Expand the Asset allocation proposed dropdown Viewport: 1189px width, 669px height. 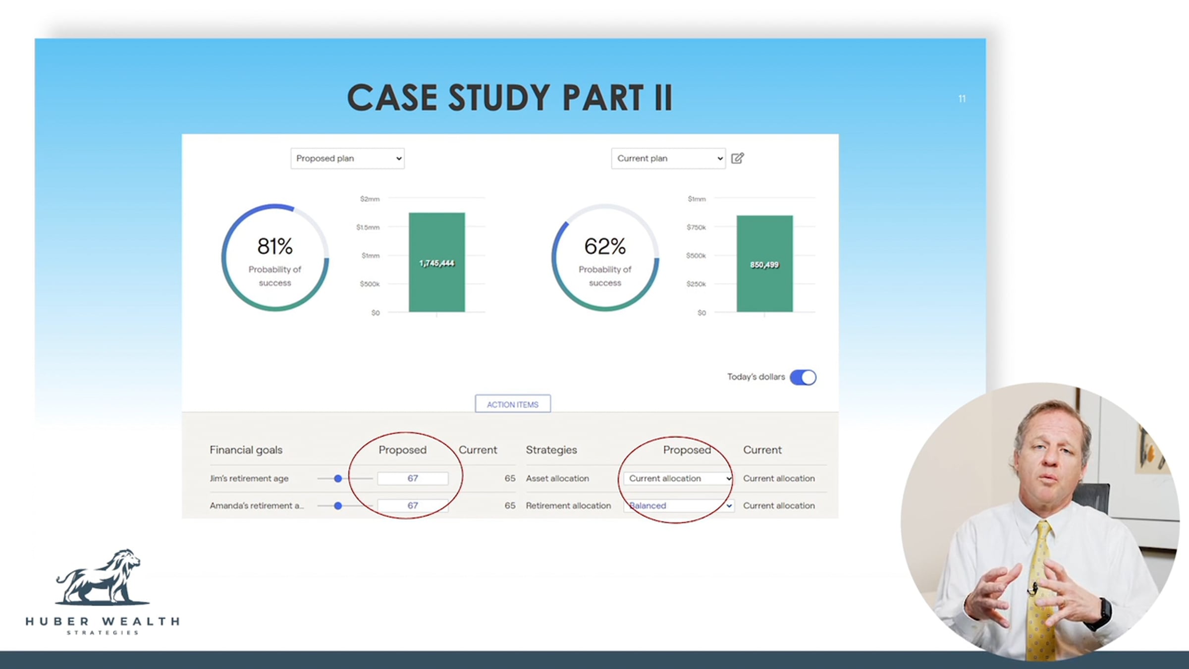click(x=678, y=478)
